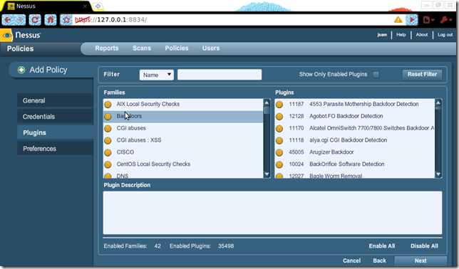
Task: Open the wrench settings menu icon
Action: pyautogui.click(x=446, y=20)
